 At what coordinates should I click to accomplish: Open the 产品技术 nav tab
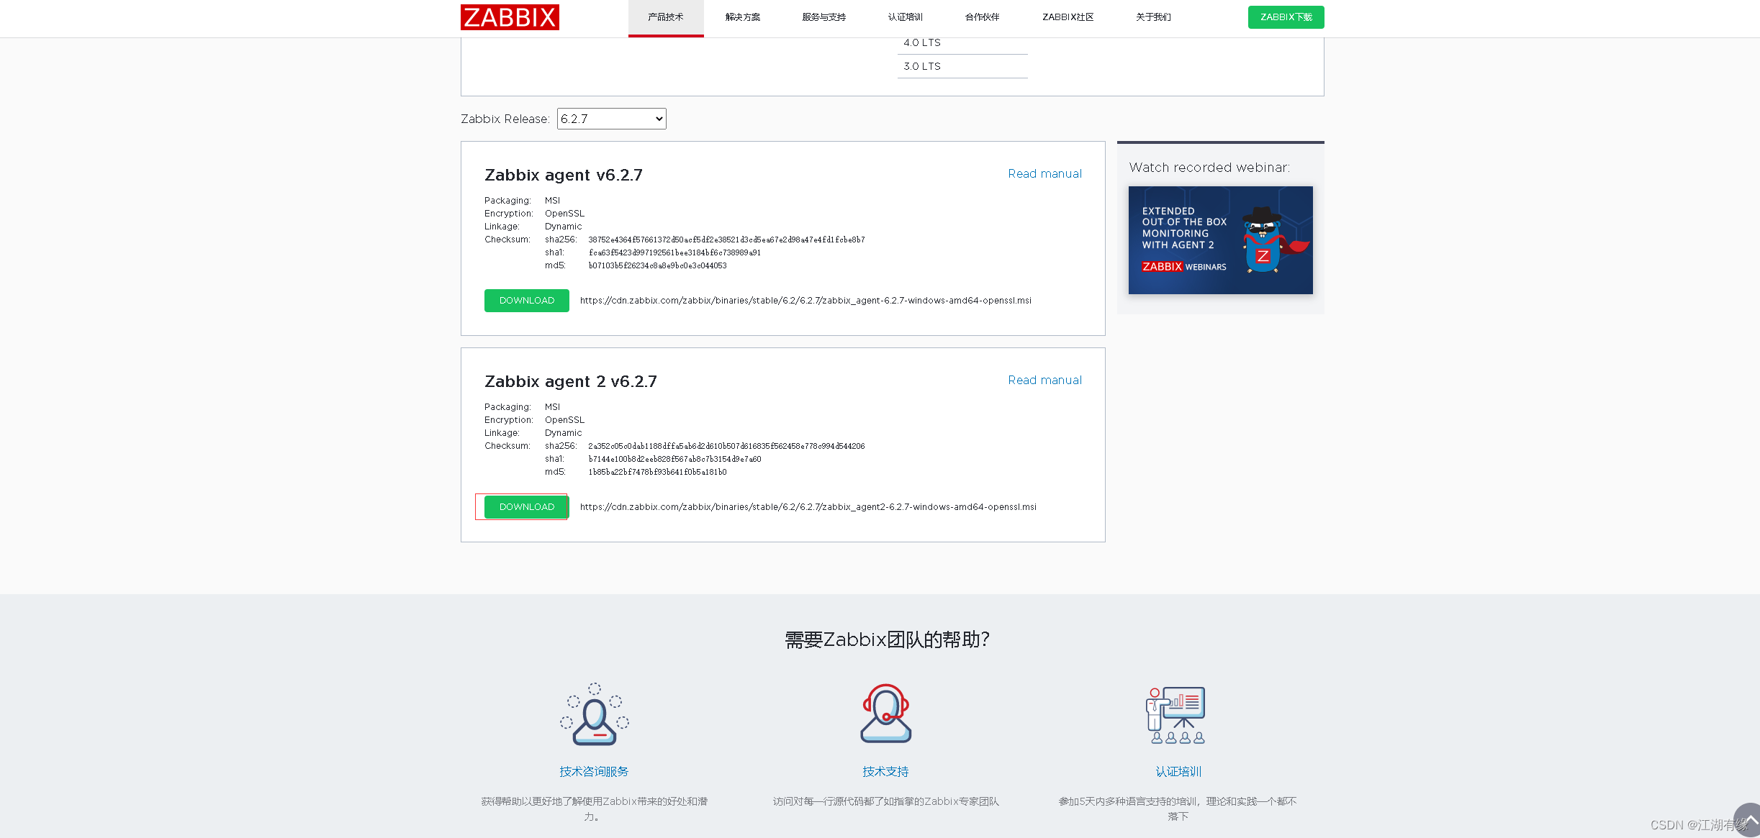point(666,17)
